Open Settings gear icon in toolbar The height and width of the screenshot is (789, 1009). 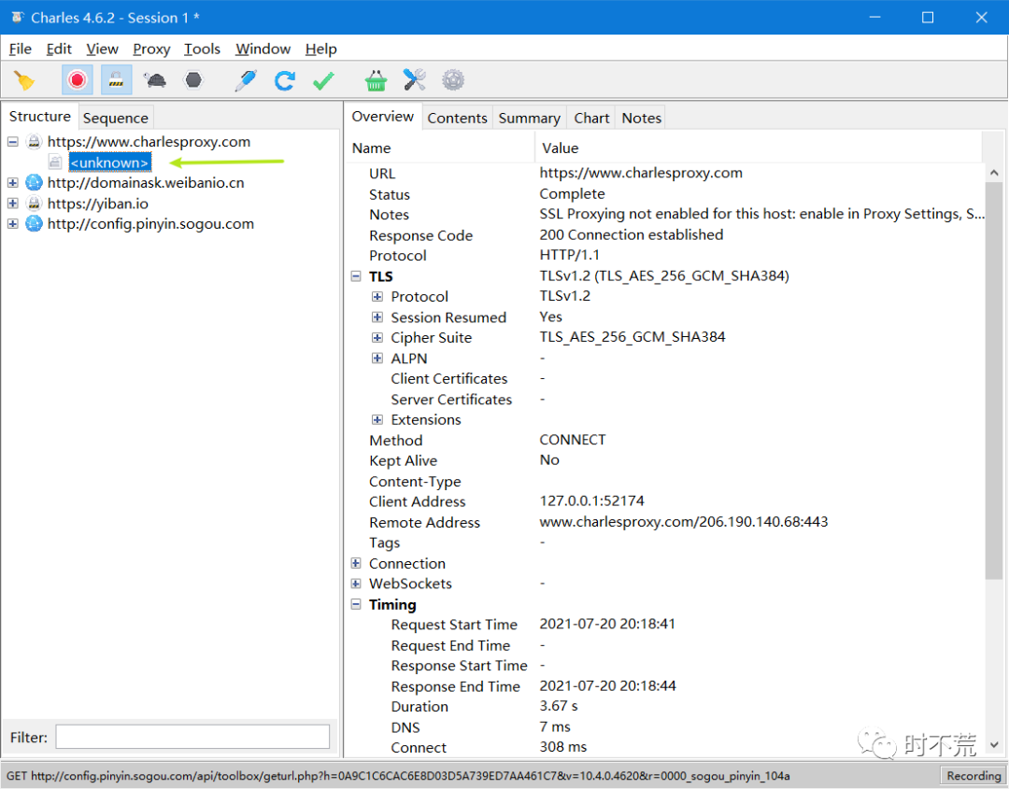click(x=453, y=80)
